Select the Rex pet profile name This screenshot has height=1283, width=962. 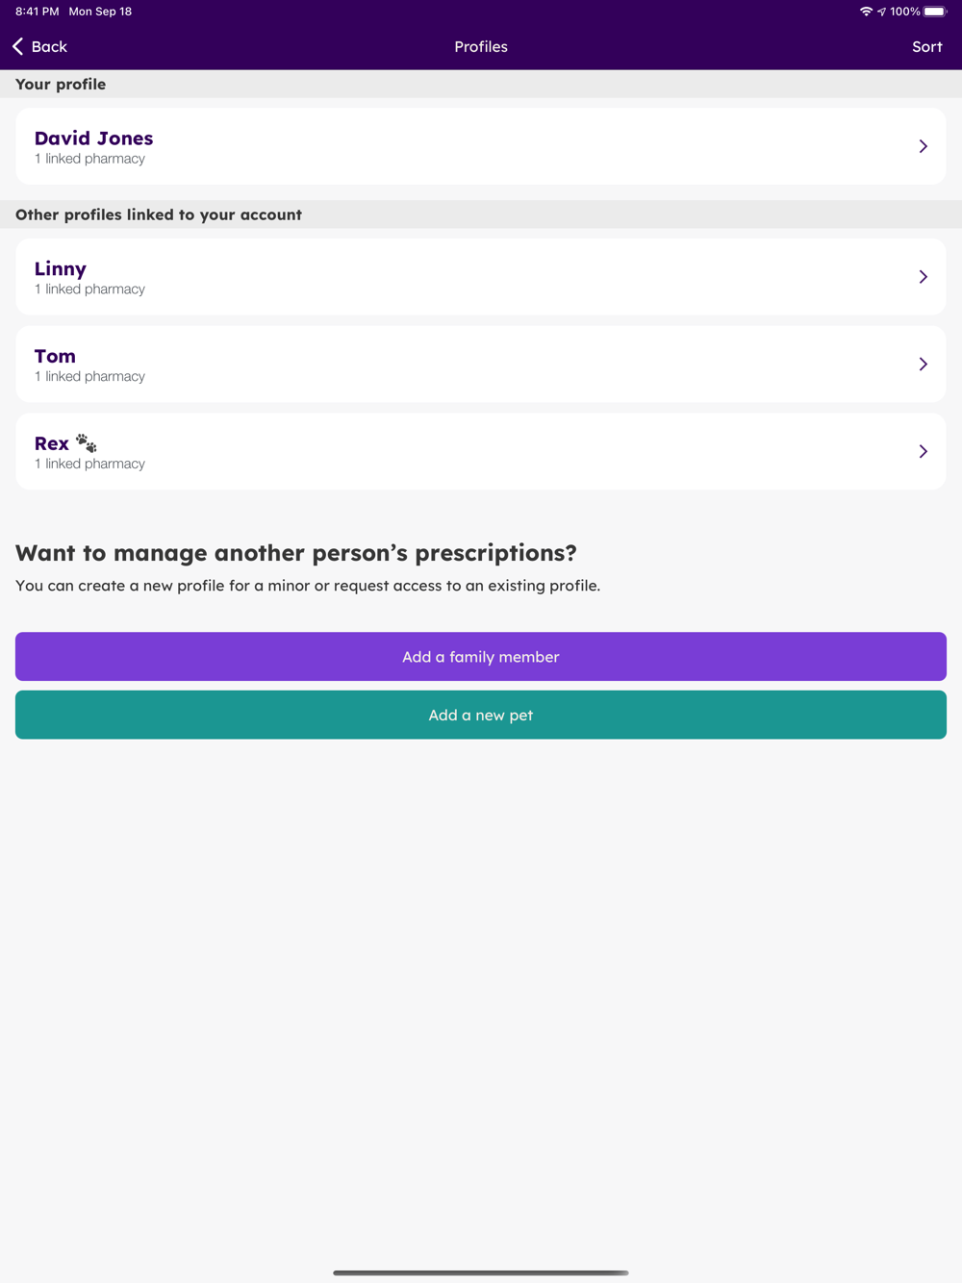point(52,443)
